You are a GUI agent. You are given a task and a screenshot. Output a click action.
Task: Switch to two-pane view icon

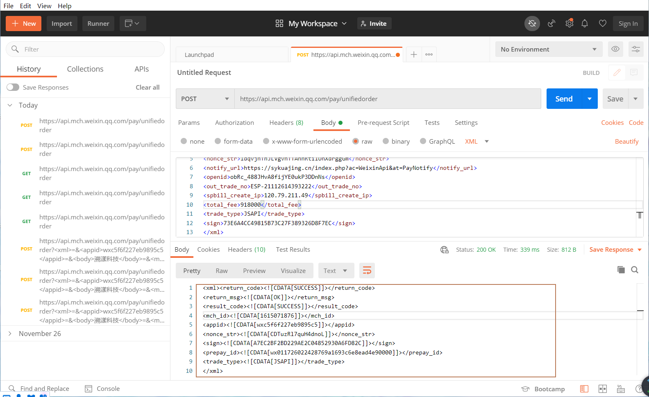tap(603, 389)
